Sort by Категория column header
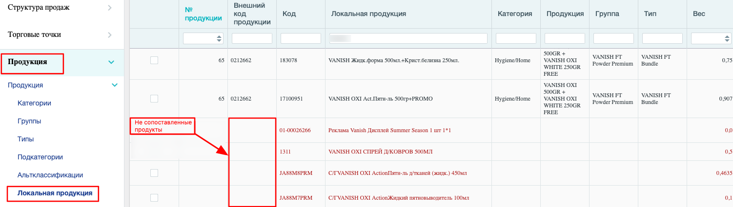This screenshot has width=733, height=207. click(515, 14)
